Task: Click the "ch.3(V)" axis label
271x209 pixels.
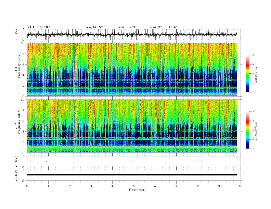Action: pyautogui.click(x=16, y=162)
